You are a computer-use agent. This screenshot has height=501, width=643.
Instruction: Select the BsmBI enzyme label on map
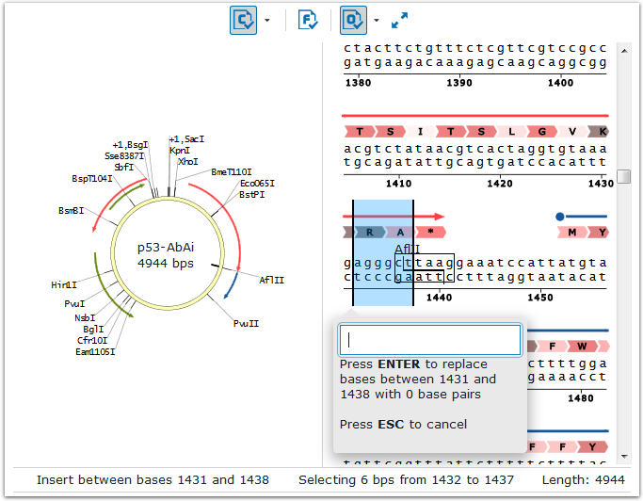pos(71,211)
